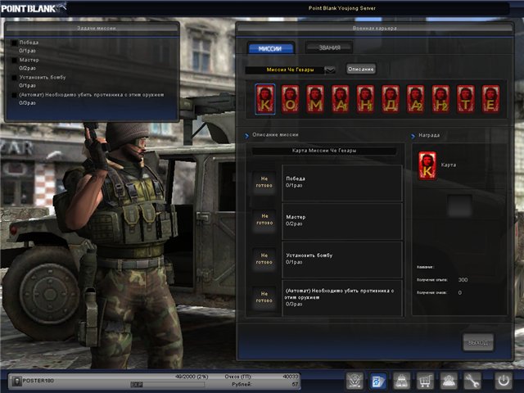
Task: Select the Che Guevara card M
Action: (315, 99)
